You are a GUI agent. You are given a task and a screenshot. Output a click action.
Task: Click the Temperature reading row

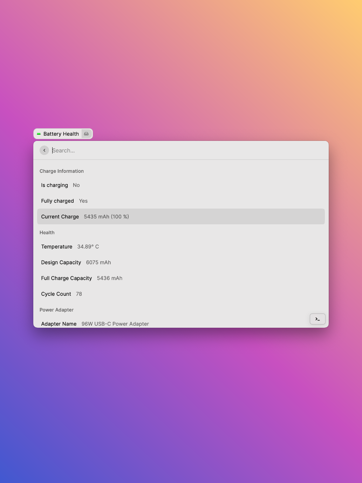(x=140, y=246)
